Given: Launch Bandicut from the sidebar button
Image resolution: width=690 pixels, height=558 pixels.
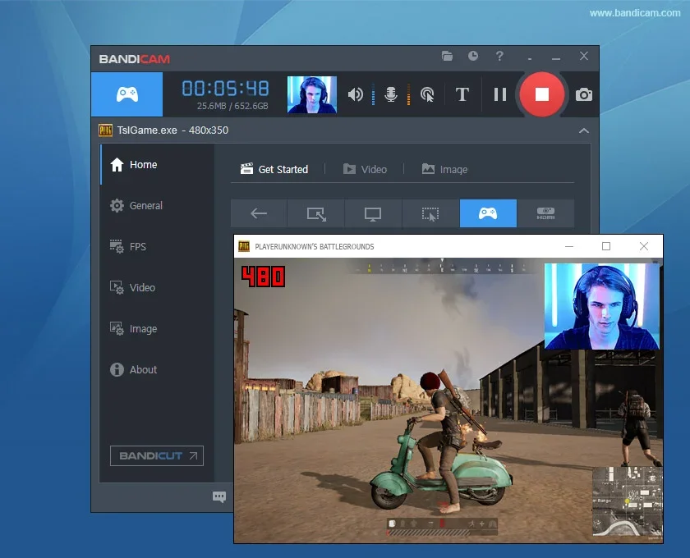Looking at the screenshot, I should point(156,455).
